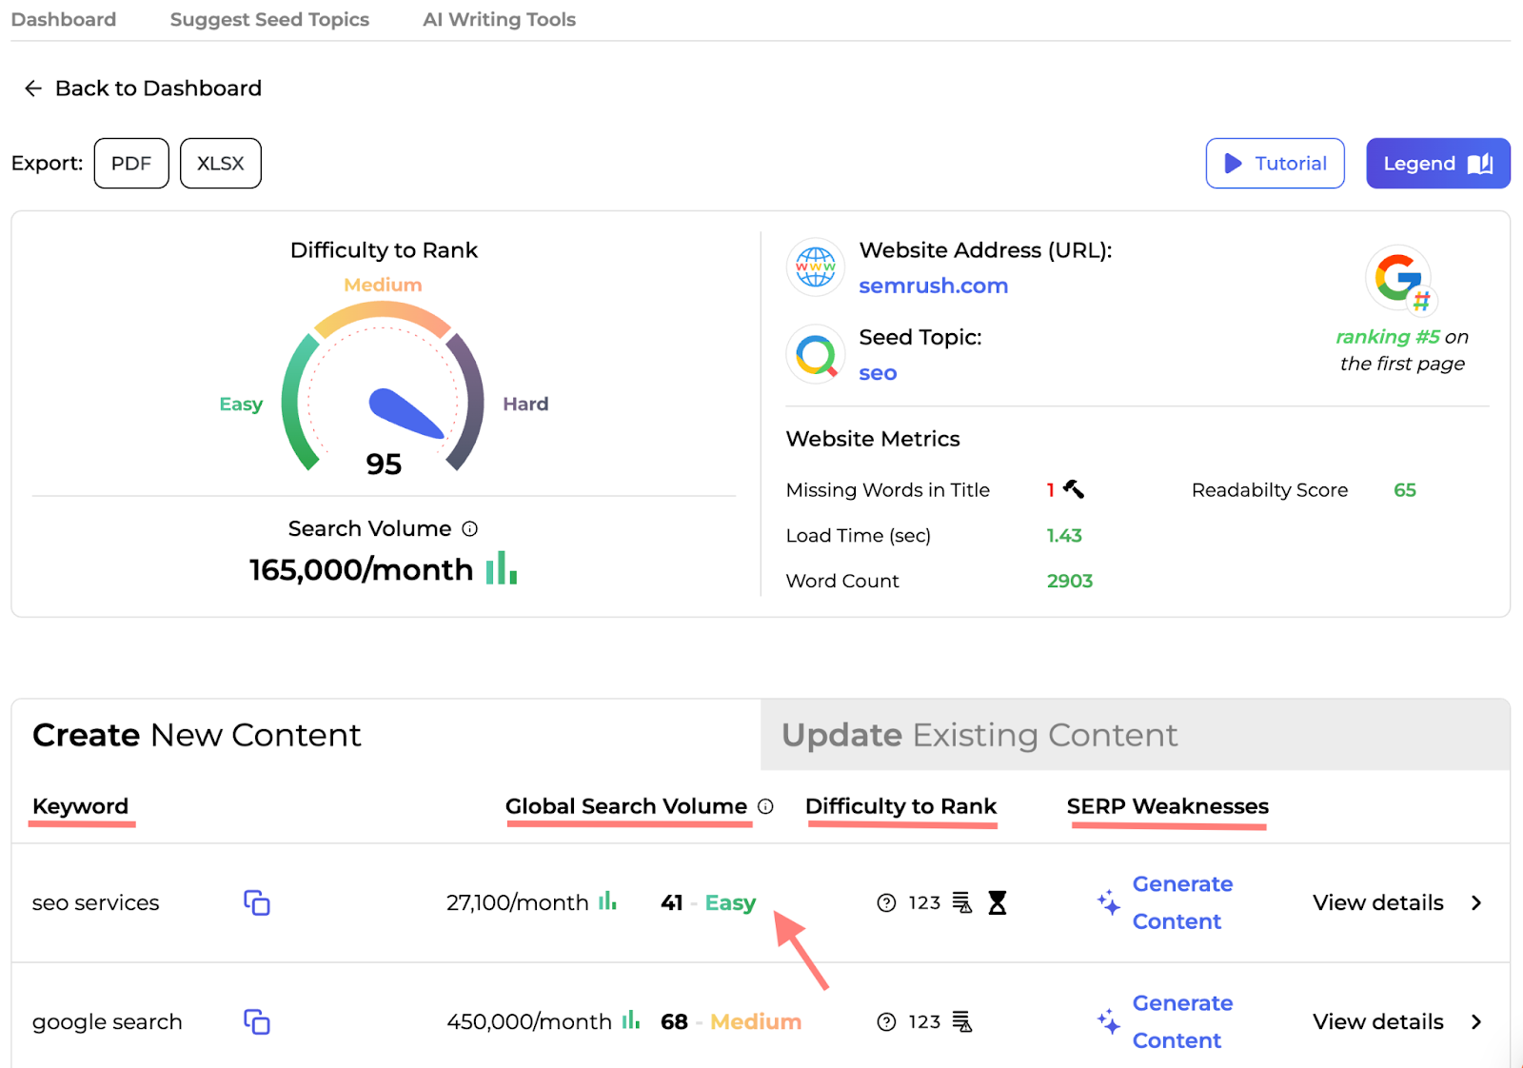The height and width of the screenshot is (1068, 1523).
Task: Expand google search row with the chevron
Action: pos(1476,1022)
